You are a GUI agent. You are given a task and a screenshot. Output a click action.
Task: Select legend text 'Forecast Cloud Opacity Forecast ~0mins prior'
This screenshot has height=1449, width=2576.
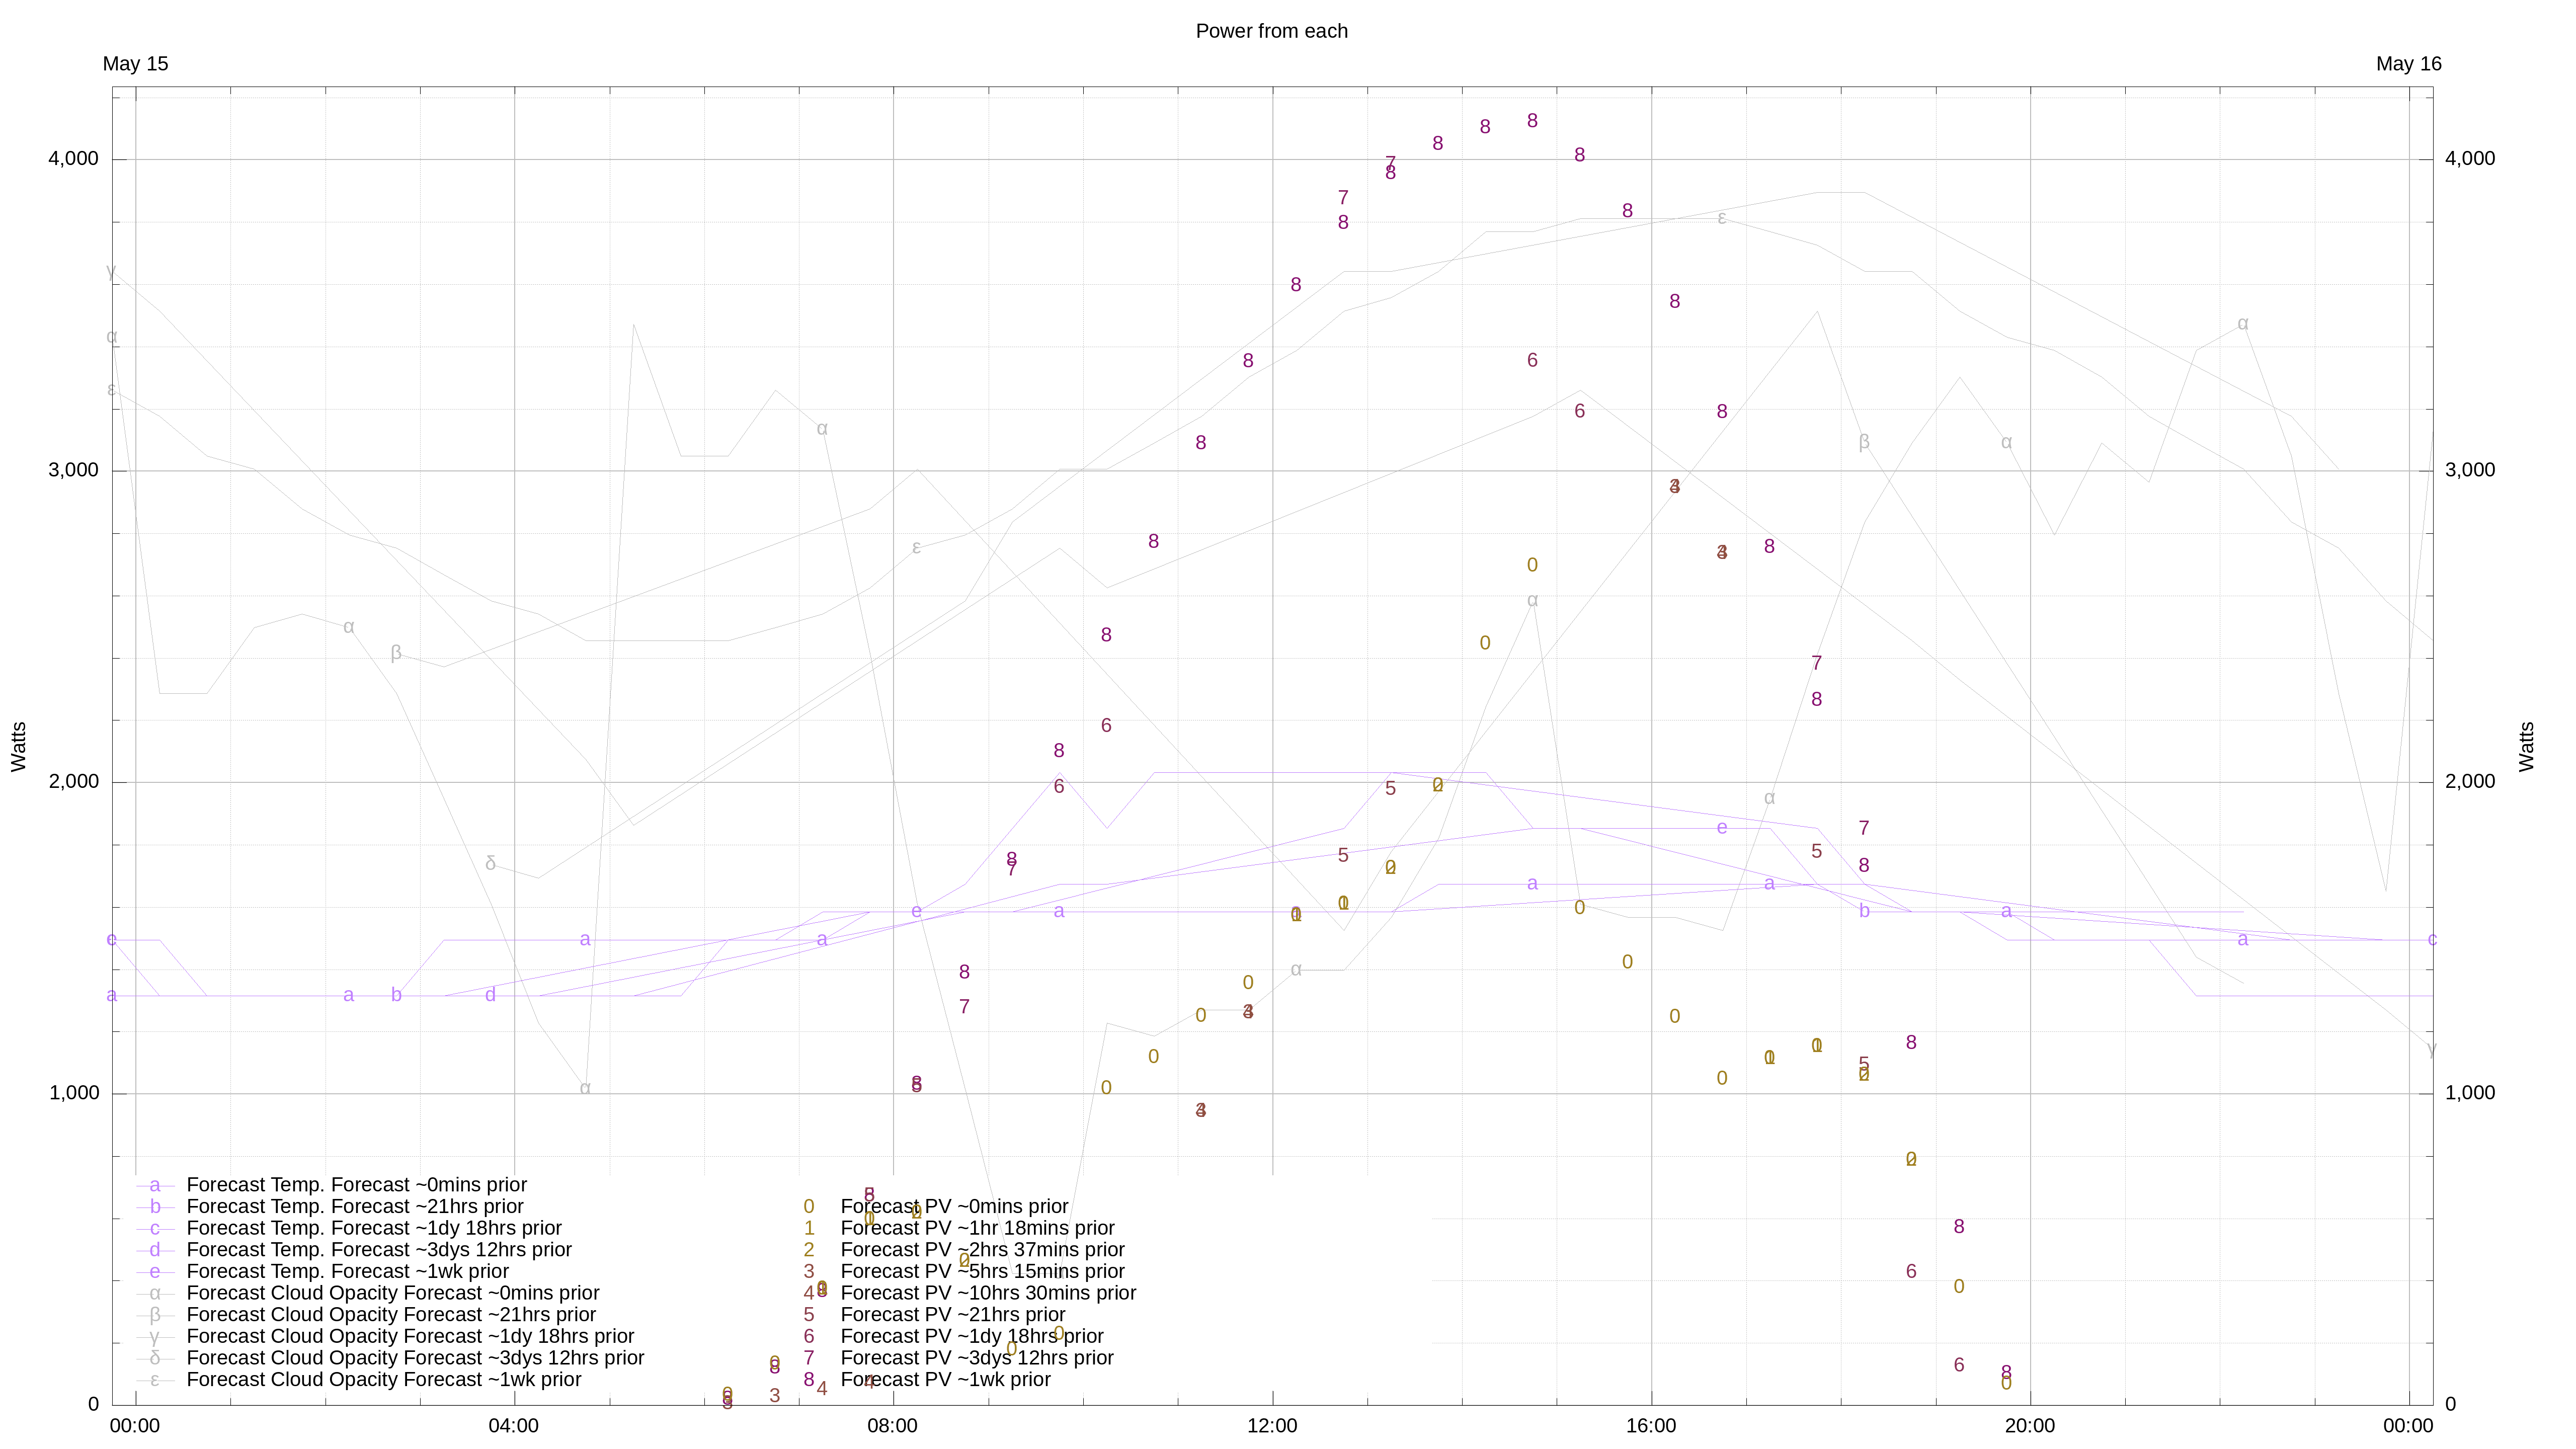393,1293
